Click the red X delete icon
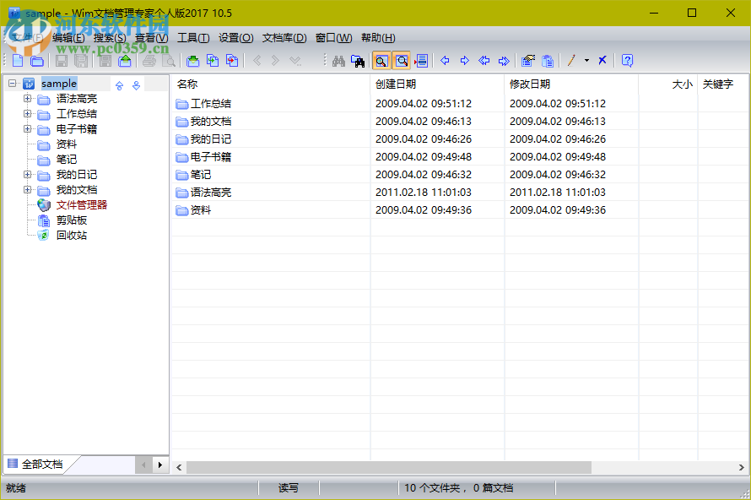 coord(602,60)
